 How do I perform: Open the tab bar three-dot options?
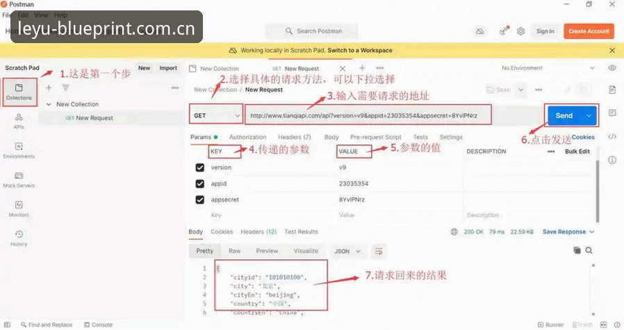coord(380,68)
